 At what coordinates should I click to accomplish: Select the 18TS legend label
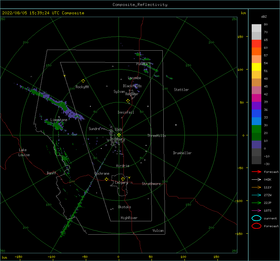point(268,211)
